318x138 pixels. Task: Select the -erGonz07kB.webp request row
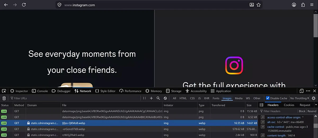(129, 129)
